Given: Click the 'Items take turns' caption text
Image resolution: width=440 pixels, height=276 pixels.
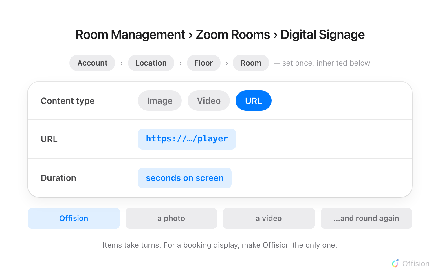Looking at the screenshot, I should coord(220,245).
